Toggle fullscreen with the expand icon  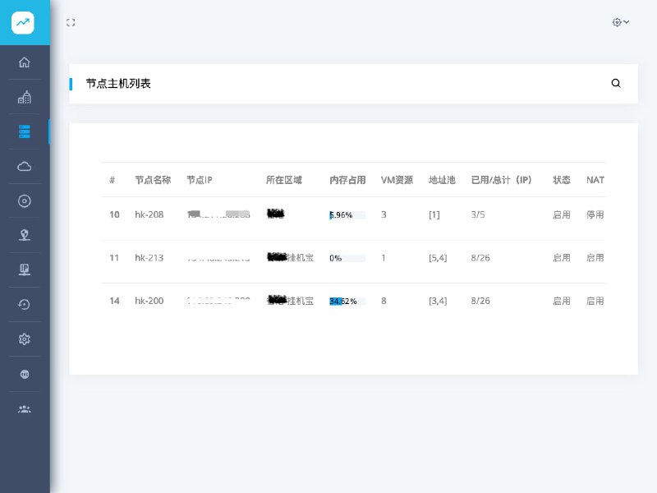pyautogui.click(x=71, y=22)
